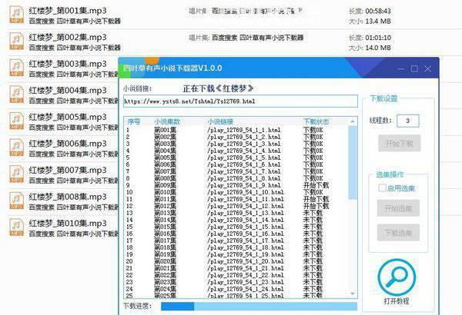Sort by the 小说链接 column header
Viewport: 462px width, 315px height.
(220, 121)
